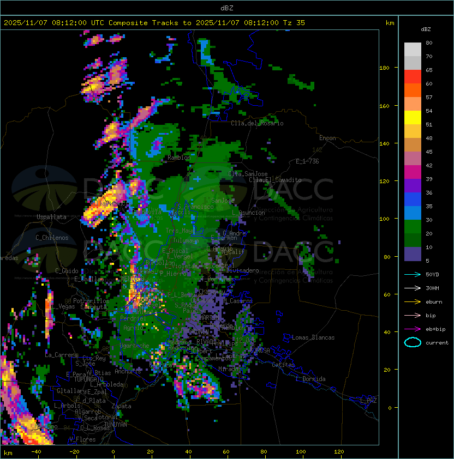Select the Cto_Rey map label
454x459 pixels.
coord(94,358)
